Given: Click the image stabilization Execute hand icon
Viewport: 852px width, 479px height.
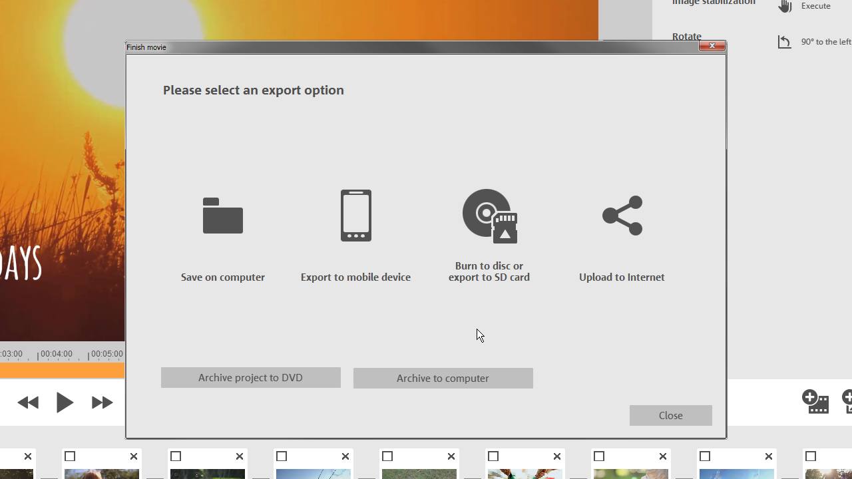Looking at the screenshot, I should coord(785,6).
